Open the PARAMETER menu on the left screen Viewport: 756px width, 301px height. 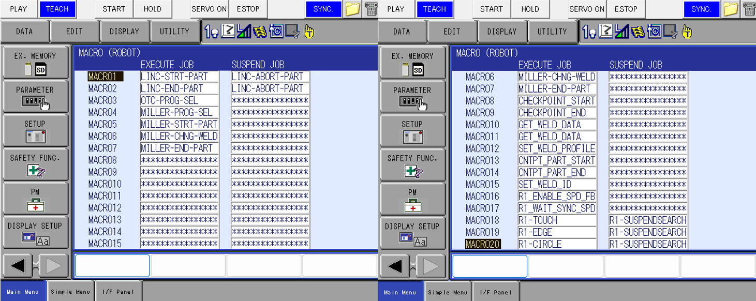35,96
